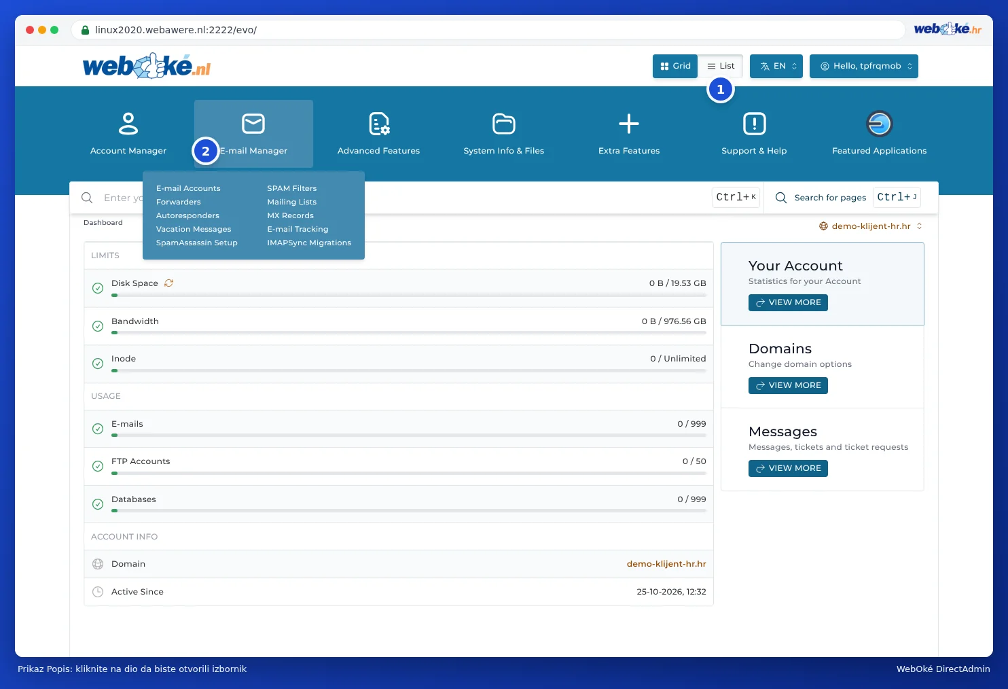Select E-mail Accounts from the submenu
The image size is (1008, 689).
click(x=188, y=188)
